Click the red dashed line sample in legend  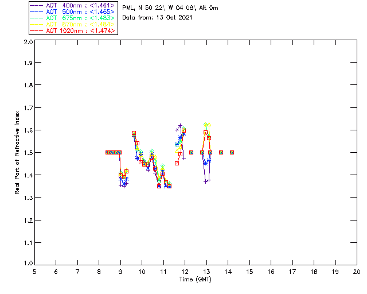tap(37, 30)
